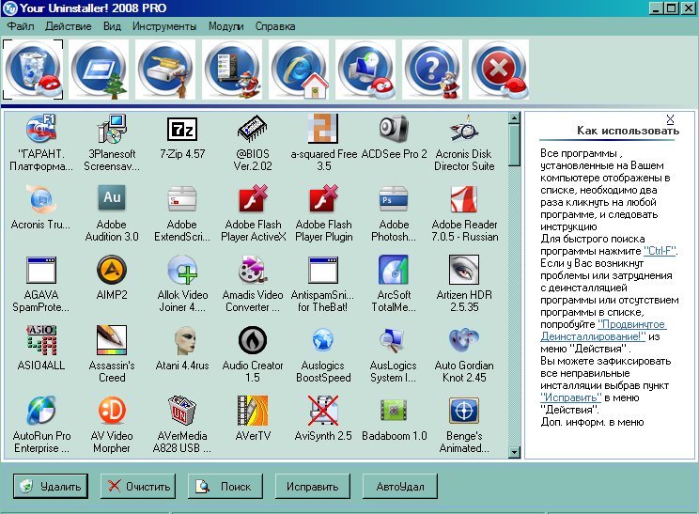Select the ГАРАНТ Платформа icon
The width and height of the screenshot is (699, 514).
(x=41, y=130)
